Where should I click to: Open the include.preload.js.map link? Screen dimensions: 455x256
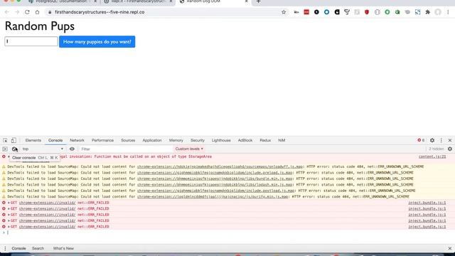point(215,173)
